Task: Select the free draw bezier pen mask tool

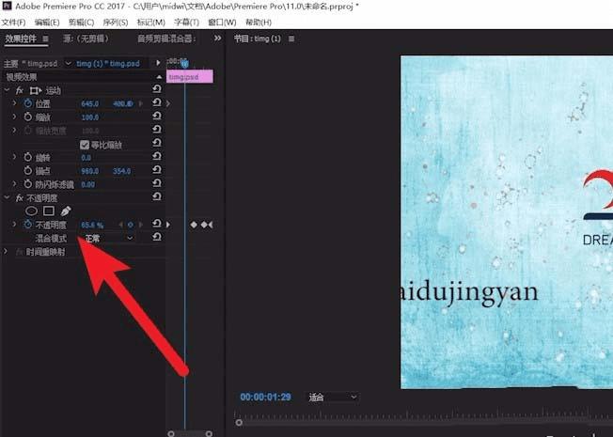Action: coord(66,211)
